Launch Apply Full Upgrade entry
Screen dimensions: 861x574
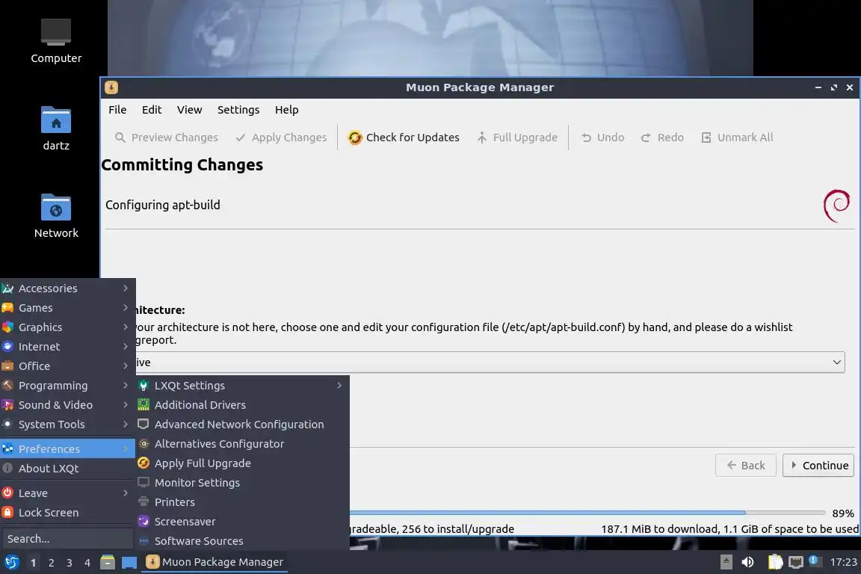(x=243, y=463)
